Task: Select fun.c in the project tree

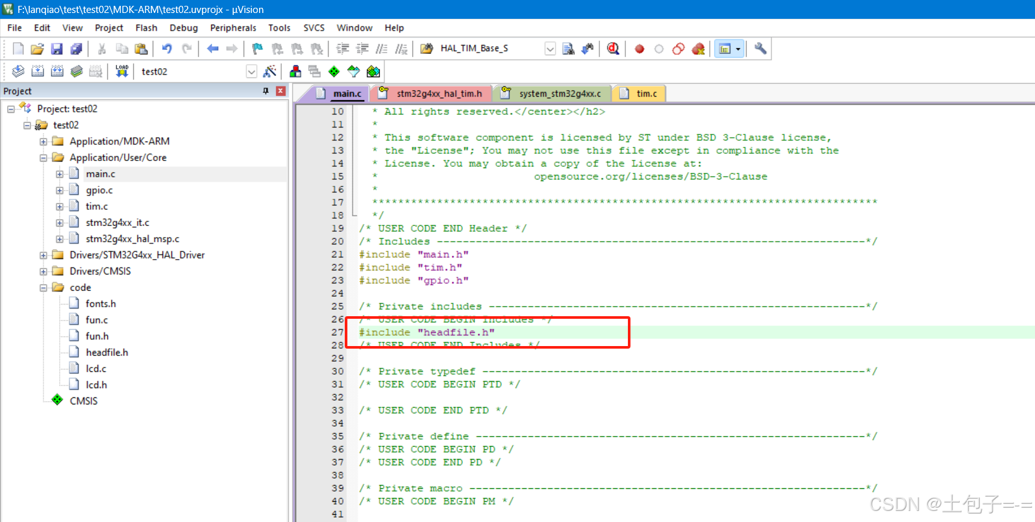Action: [97, 320]
